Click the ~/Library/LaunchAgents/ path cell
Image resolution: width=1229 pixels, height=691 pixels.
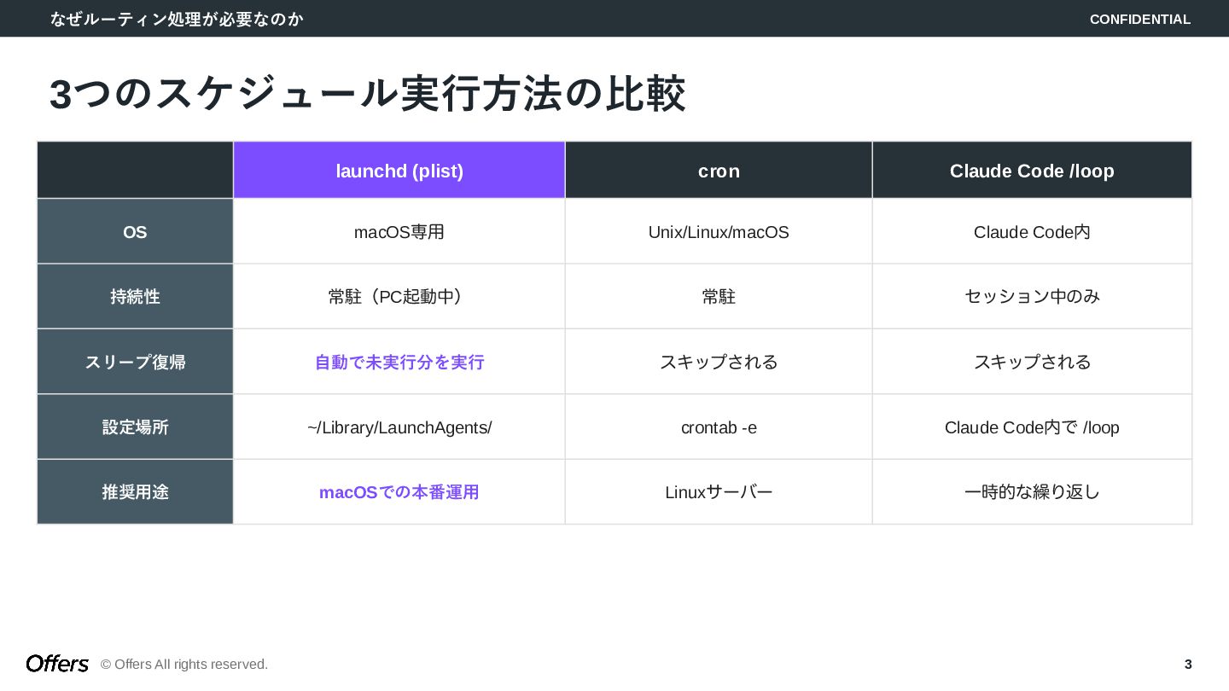click(x=399, y=427)
